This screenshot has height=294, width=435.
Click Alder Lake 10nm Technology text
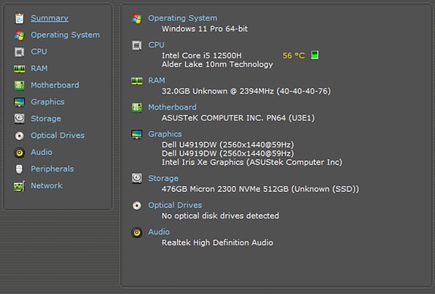[x=217, y=64]
